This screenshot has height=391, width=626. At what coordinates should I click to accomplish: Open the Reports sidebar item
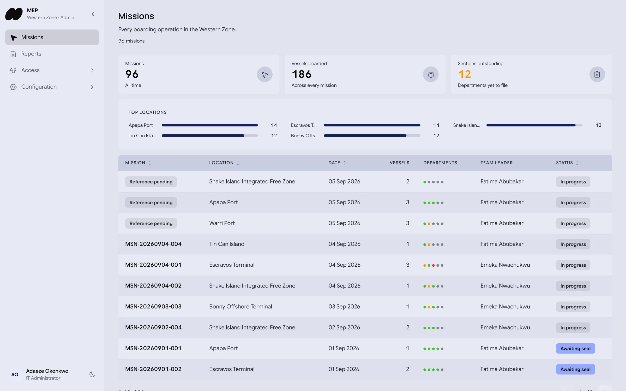[52, 54]
